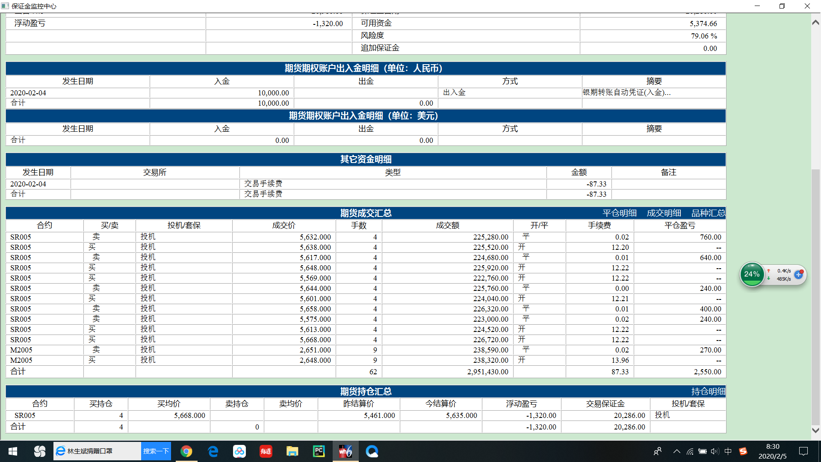Image resolution: width=821 pixels, height=462 pixels.
Task: Open Youdao dictionary taskbar icon
Action: coord(266,451)
